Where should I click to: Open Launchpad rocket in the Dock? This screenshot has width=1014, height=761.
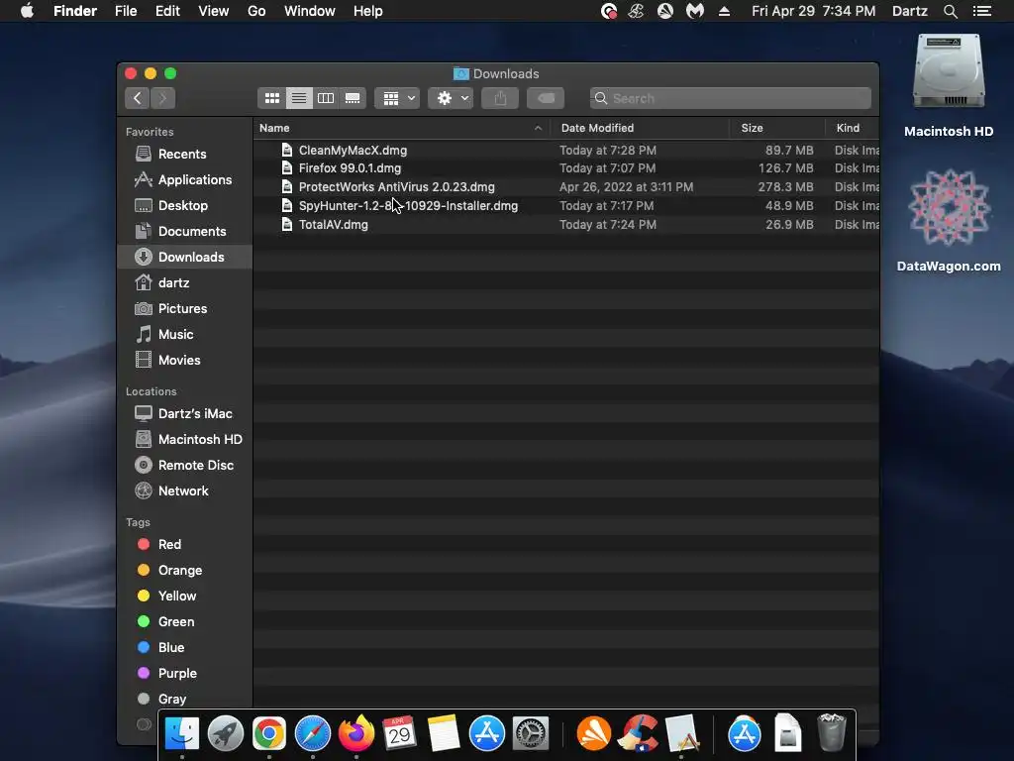click(x=225, y=733)
